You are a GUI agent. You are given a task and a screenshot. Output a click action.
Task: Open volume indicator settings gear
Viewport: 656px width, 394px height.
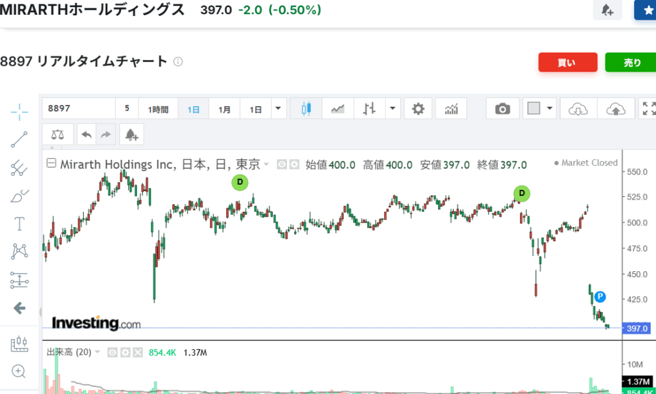coord(125,352)
